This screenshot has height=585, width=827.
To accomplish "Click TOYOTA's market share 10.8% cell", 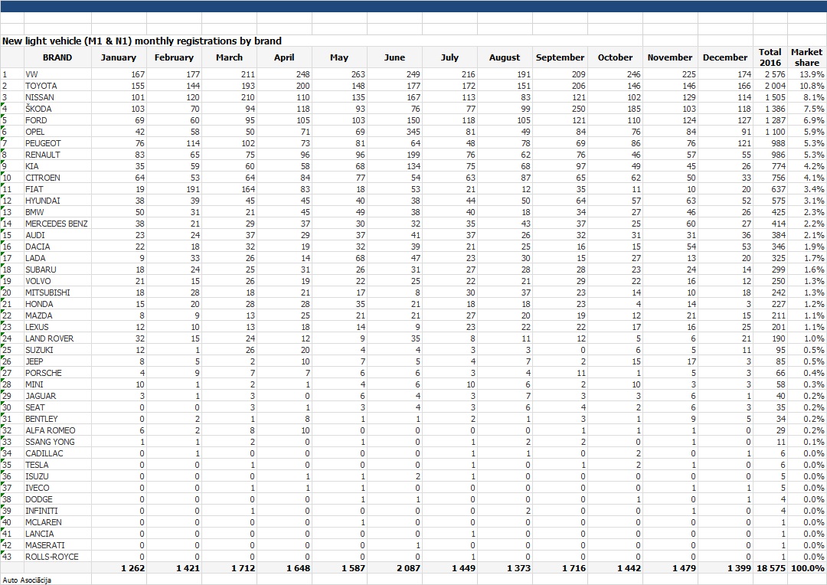I will 806,86.
